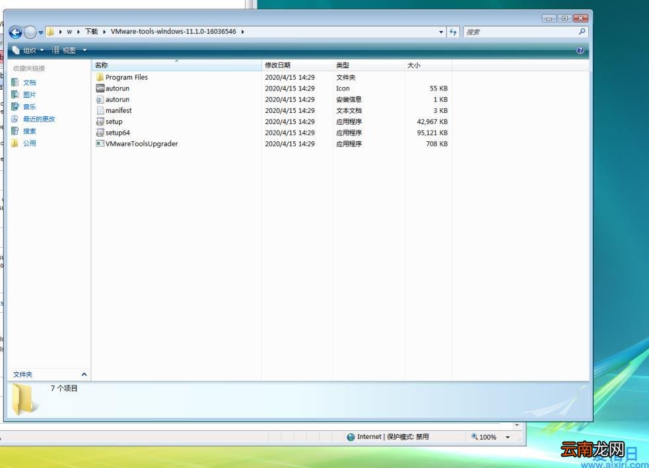This screenshot has width=649, height=468.
Task: Click the large folder icon in details pane
Action: pos(24,399)
